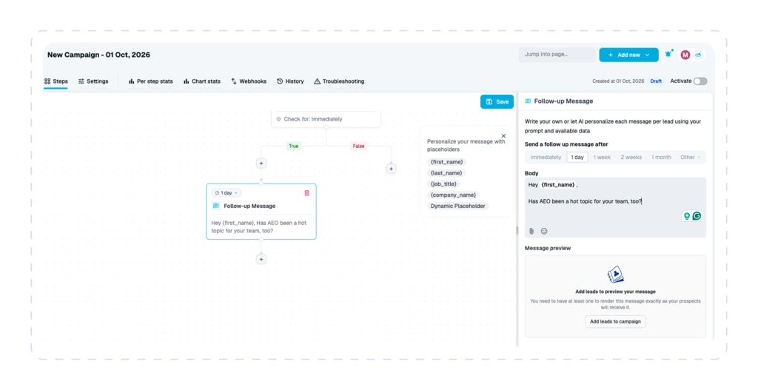
Task: Open the notifications bell icon
Action: tap(668, 54)
